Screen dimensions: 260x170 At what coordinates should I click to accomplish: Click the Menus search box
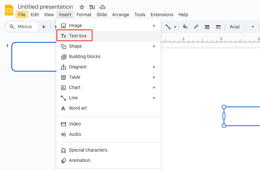[x=22, y=27]
